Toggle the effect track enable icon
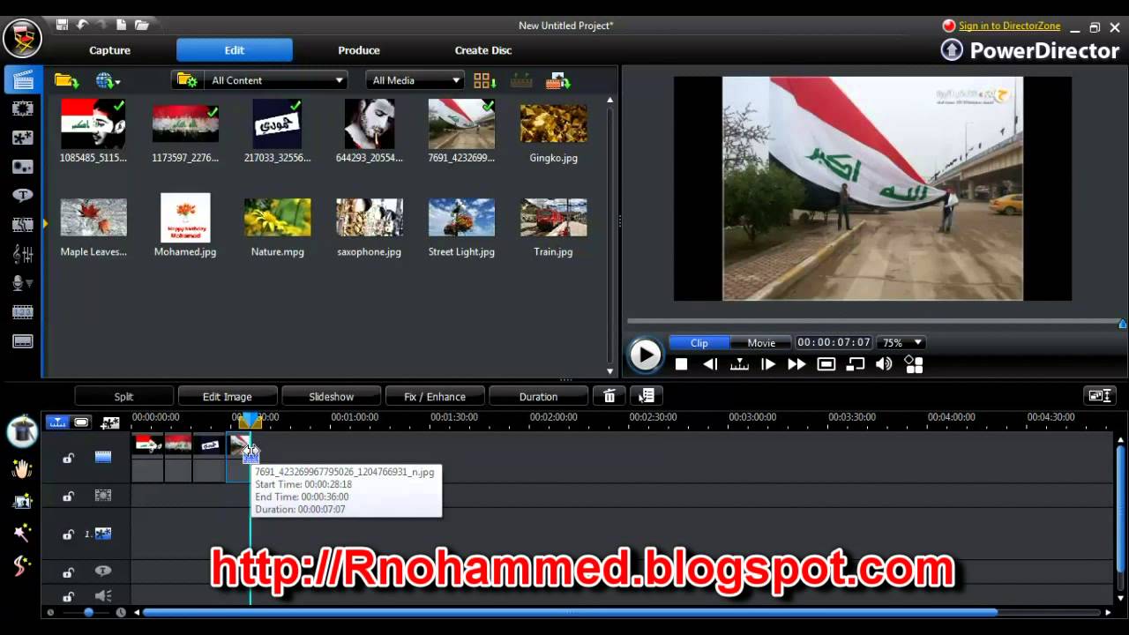This screenshot has width=1129, height=635. pos(103,497)
